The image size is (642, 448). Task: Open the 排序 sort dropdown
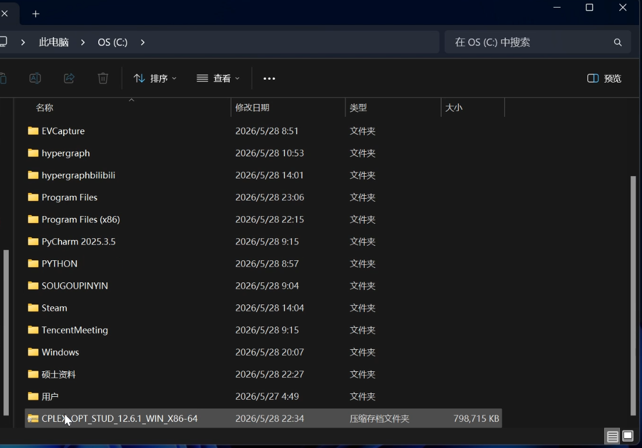155,78
